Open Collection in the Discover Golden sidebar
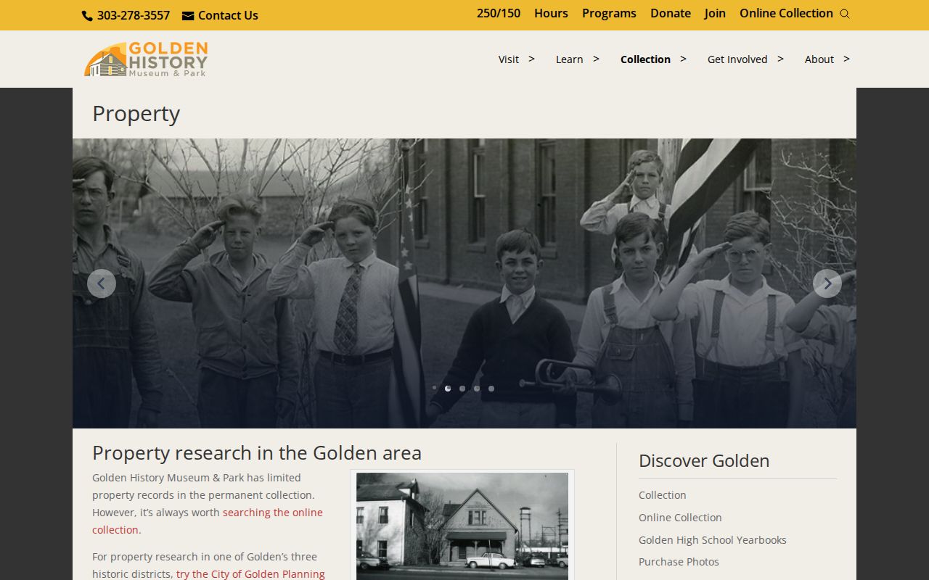Viewport: 929px width, 580px height. click(x=662, y=495)
